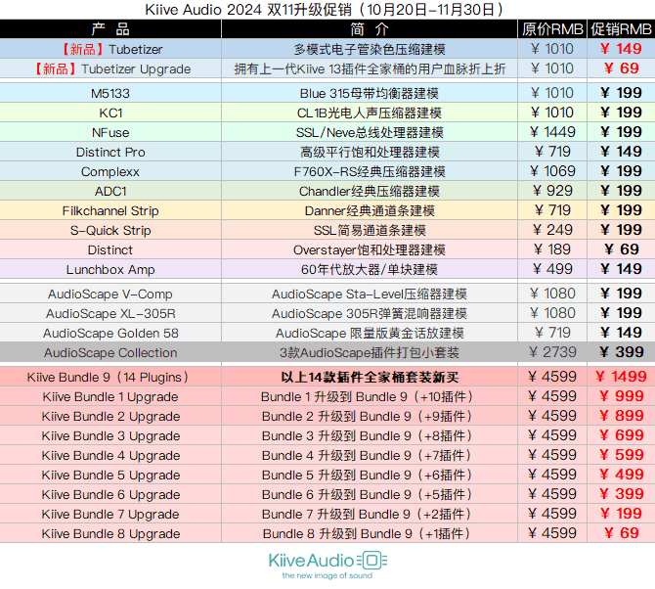The image size is (655, 589).
Task: Select the 60年代放大器/单块建模 description
Action: 370,270
